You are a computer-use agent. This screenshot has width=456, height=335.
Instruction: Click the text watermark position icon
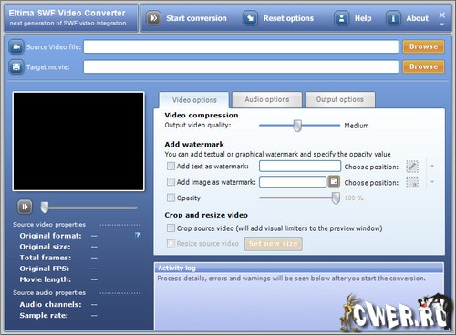(412, 167)
